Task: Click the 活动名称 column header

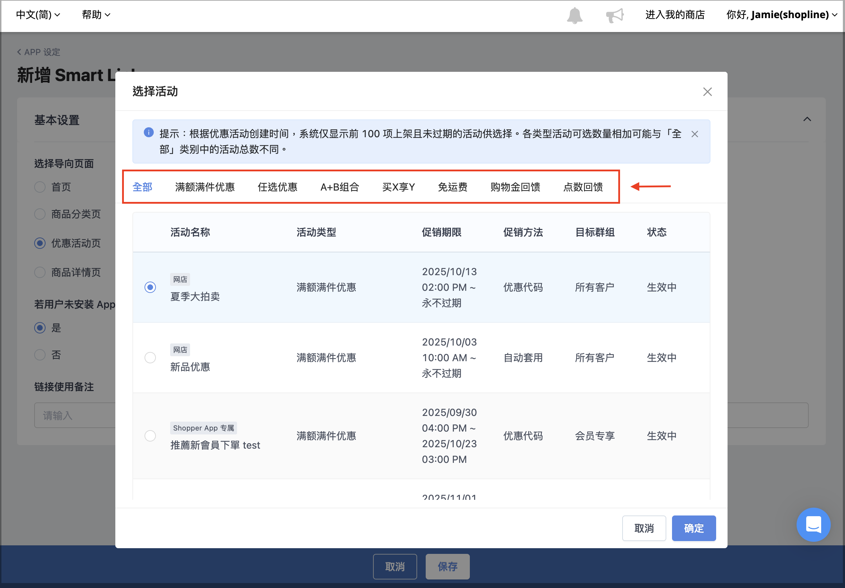Action: (190, 232)
